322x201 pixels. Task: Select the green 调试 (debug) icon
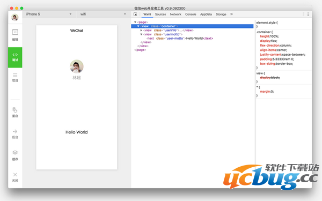(15, 57)
